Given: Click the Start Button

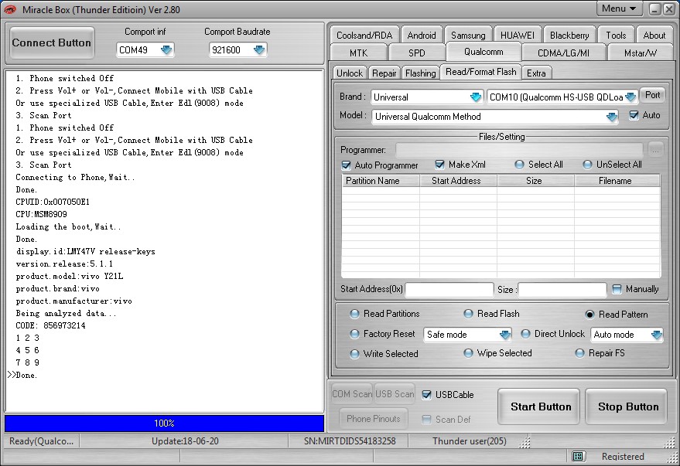Looking at the screenshot, I should 540,406.
